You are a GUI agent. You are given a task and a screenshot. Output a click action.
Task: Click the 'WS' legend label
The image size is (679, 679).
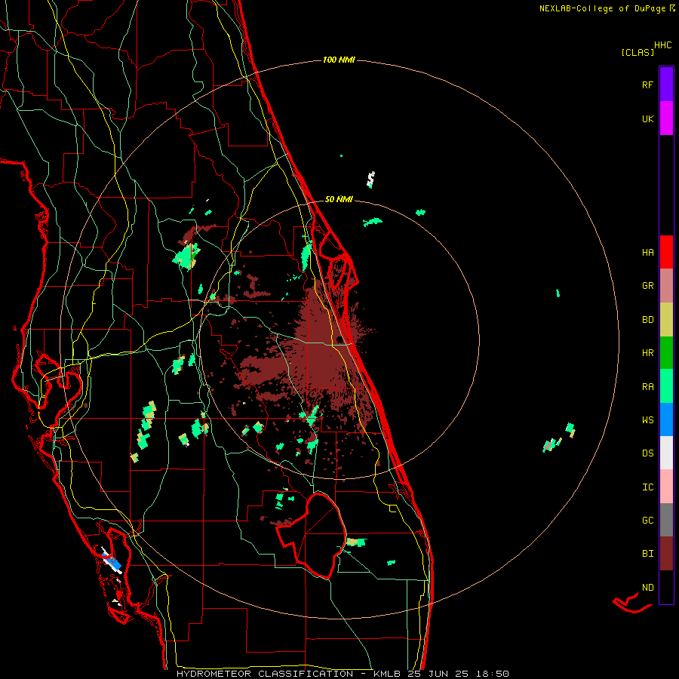[647, 420]
